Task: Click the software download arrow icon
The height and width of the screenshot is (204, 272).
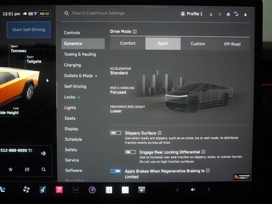Action: 211,14
